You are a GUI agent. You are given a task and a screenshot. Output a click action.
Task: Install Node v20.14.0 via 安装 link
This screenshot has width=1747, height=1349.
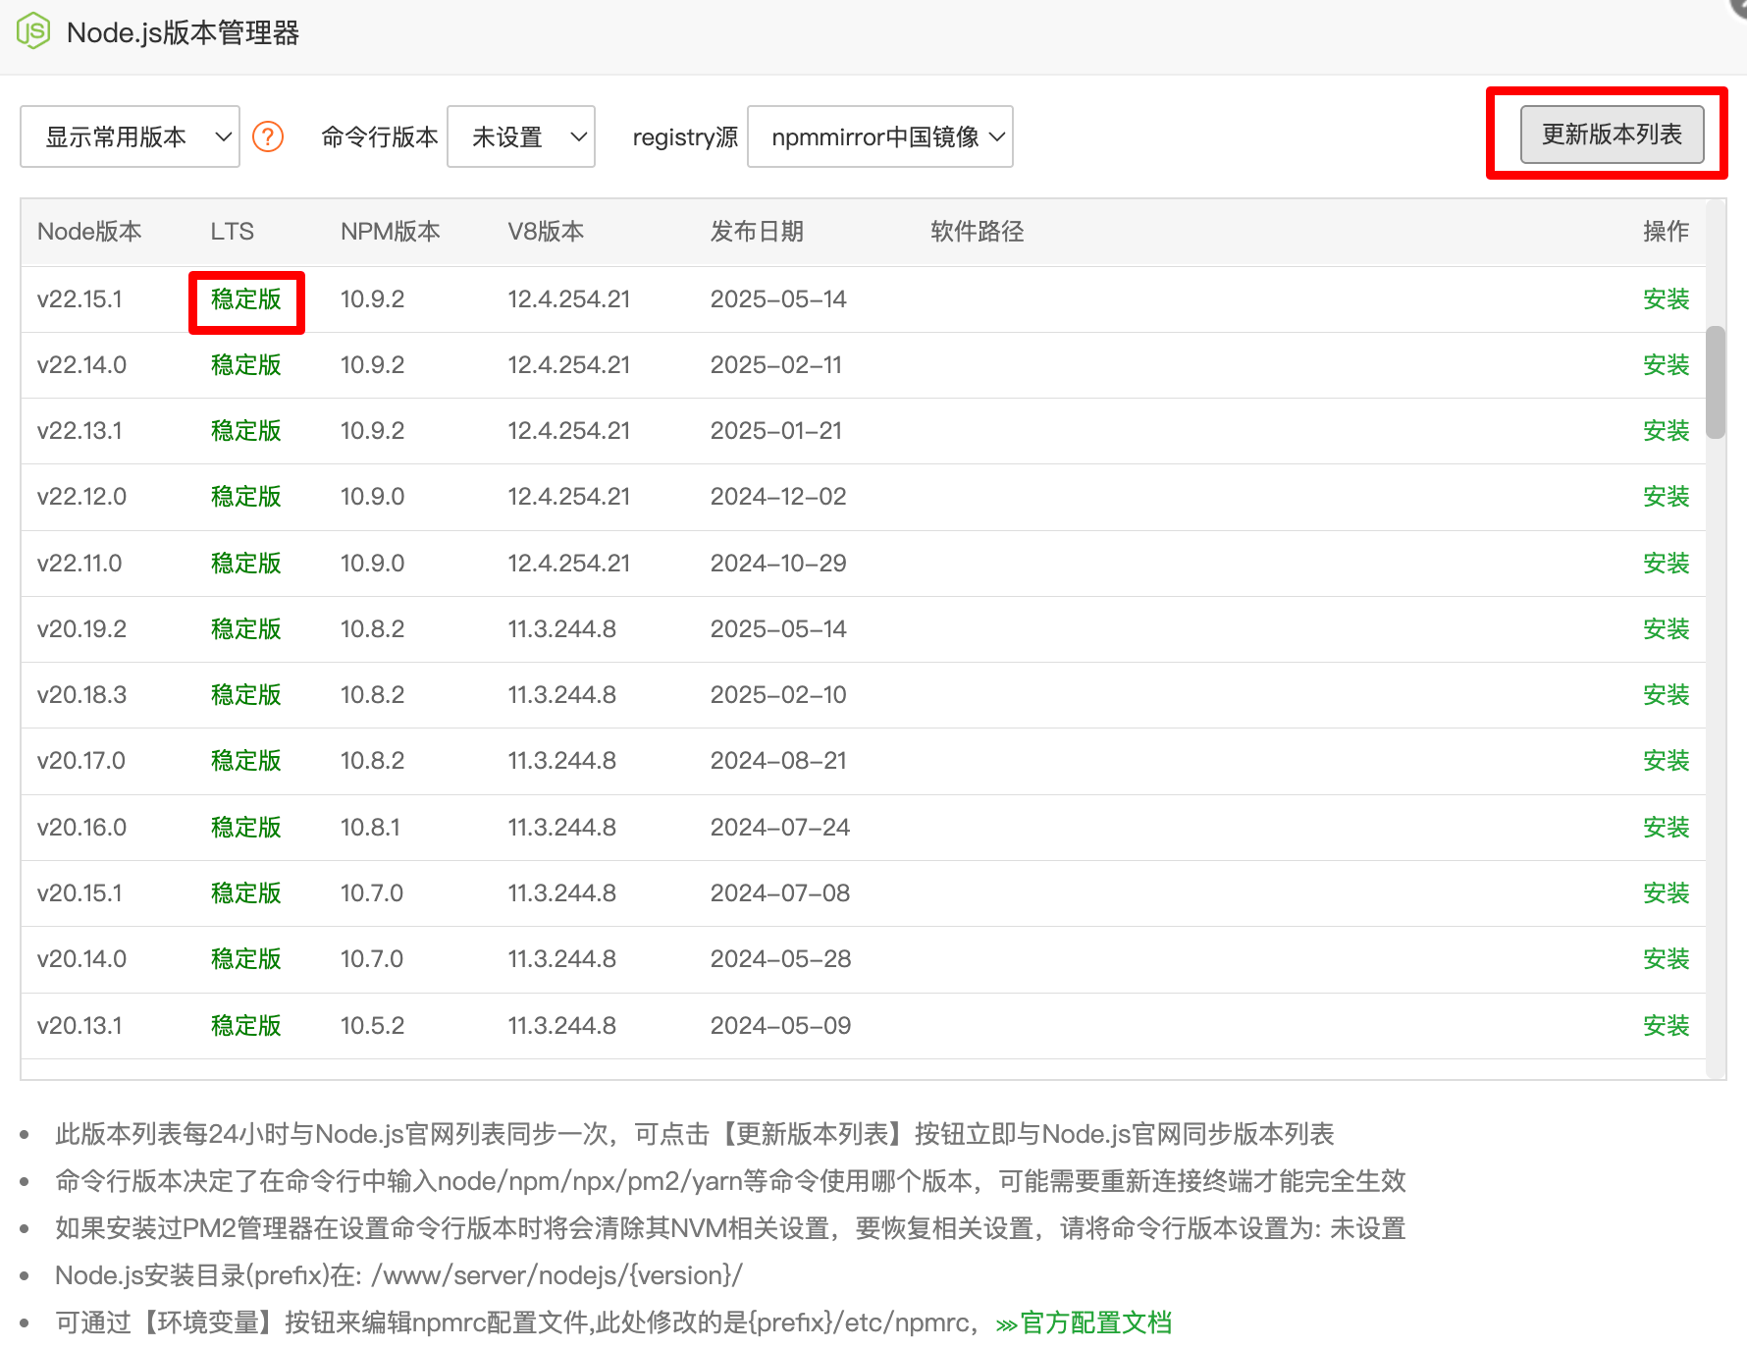pos(1667,959)
